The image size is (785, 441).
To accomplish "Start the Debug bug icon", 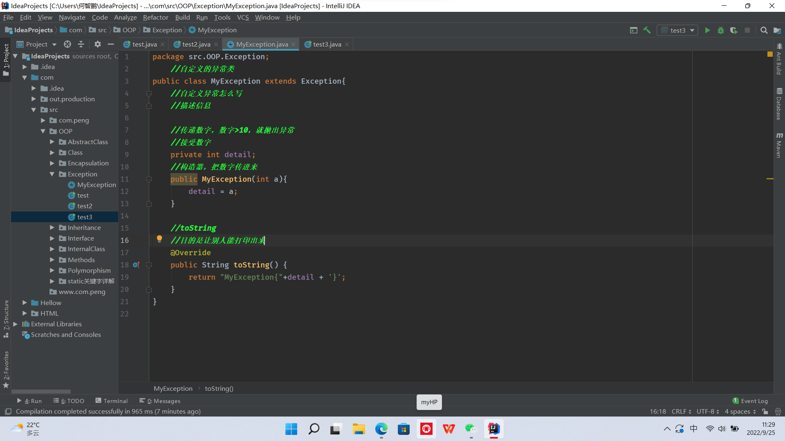I will 720,30.
